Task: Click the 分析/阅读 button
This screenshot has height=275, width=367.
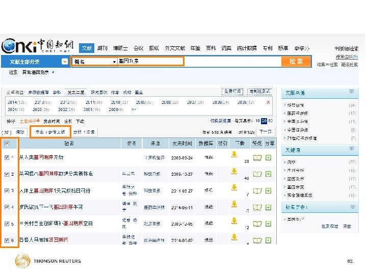Action: (84, 132)
